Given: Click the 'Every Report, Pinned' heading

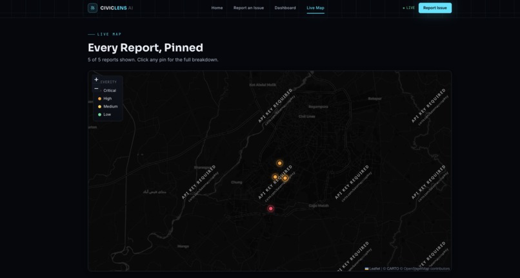Looking at the screenshot, I should coord(145,48).
